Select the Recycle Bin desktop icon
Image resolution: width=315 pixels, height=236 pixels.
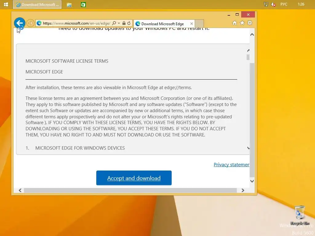(300, 215)
